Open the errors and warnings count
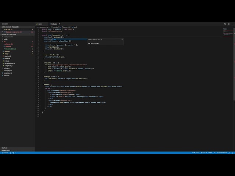Screen dimensions: 235x176 click(12, 153)
